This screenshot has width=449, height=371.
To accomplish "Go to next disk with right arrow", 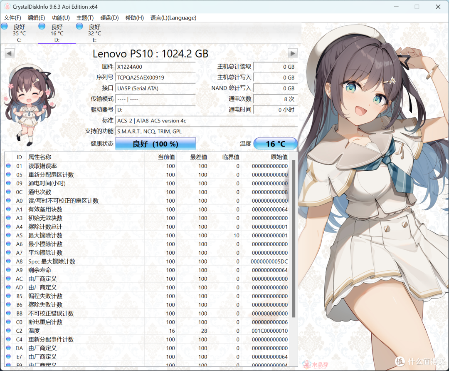I will pyautogui.click(x=292, y=53).
